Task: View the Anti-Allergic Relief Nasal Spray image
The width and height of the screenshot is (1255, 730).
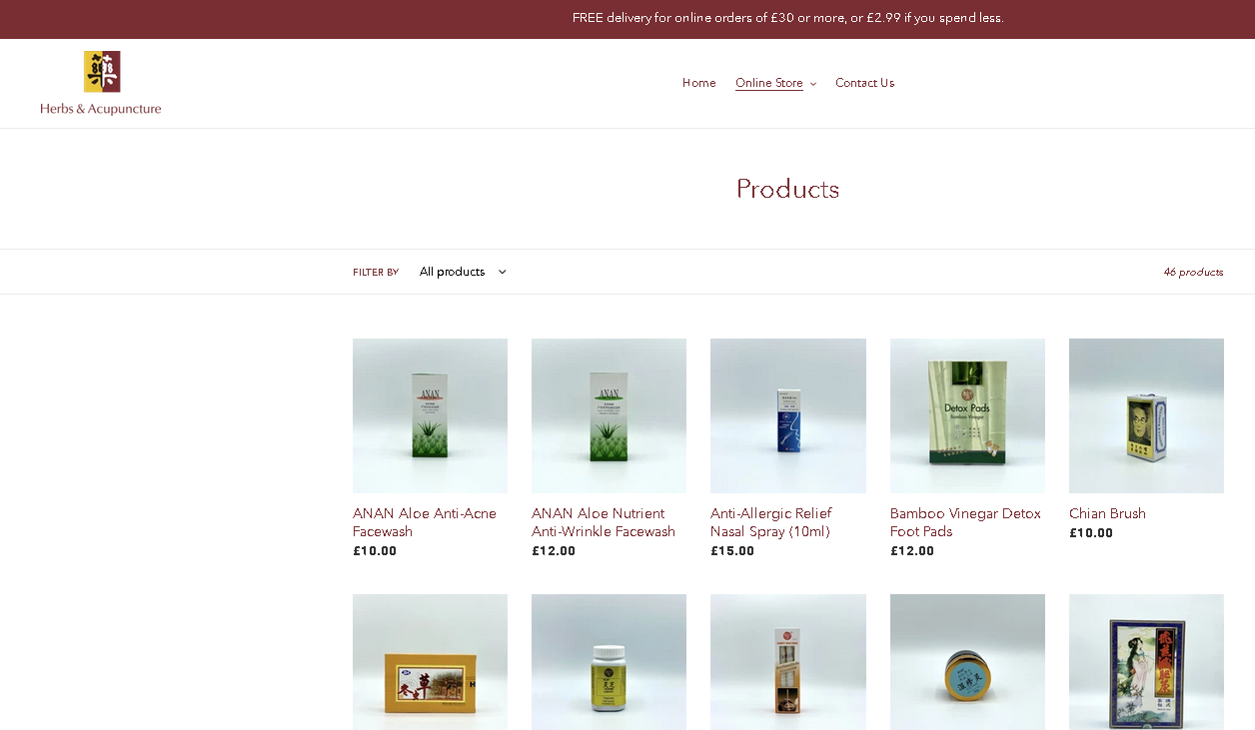Action: point(788,415)
